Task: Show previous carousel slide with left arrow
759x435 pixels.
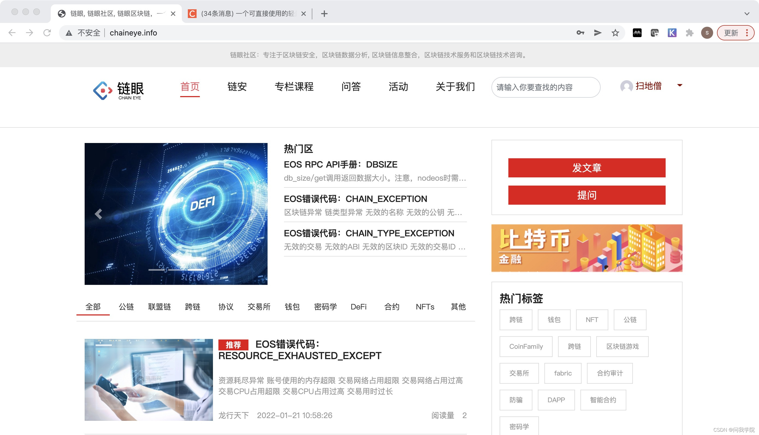Action: pyautogui.click(x=98, y=214)
